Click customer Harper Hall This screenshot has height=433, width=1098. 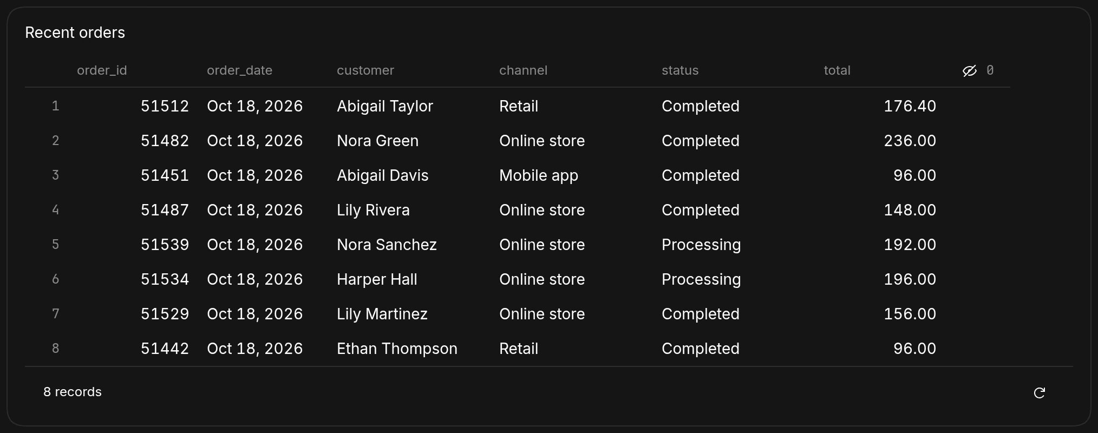click(x=377, y=279)
